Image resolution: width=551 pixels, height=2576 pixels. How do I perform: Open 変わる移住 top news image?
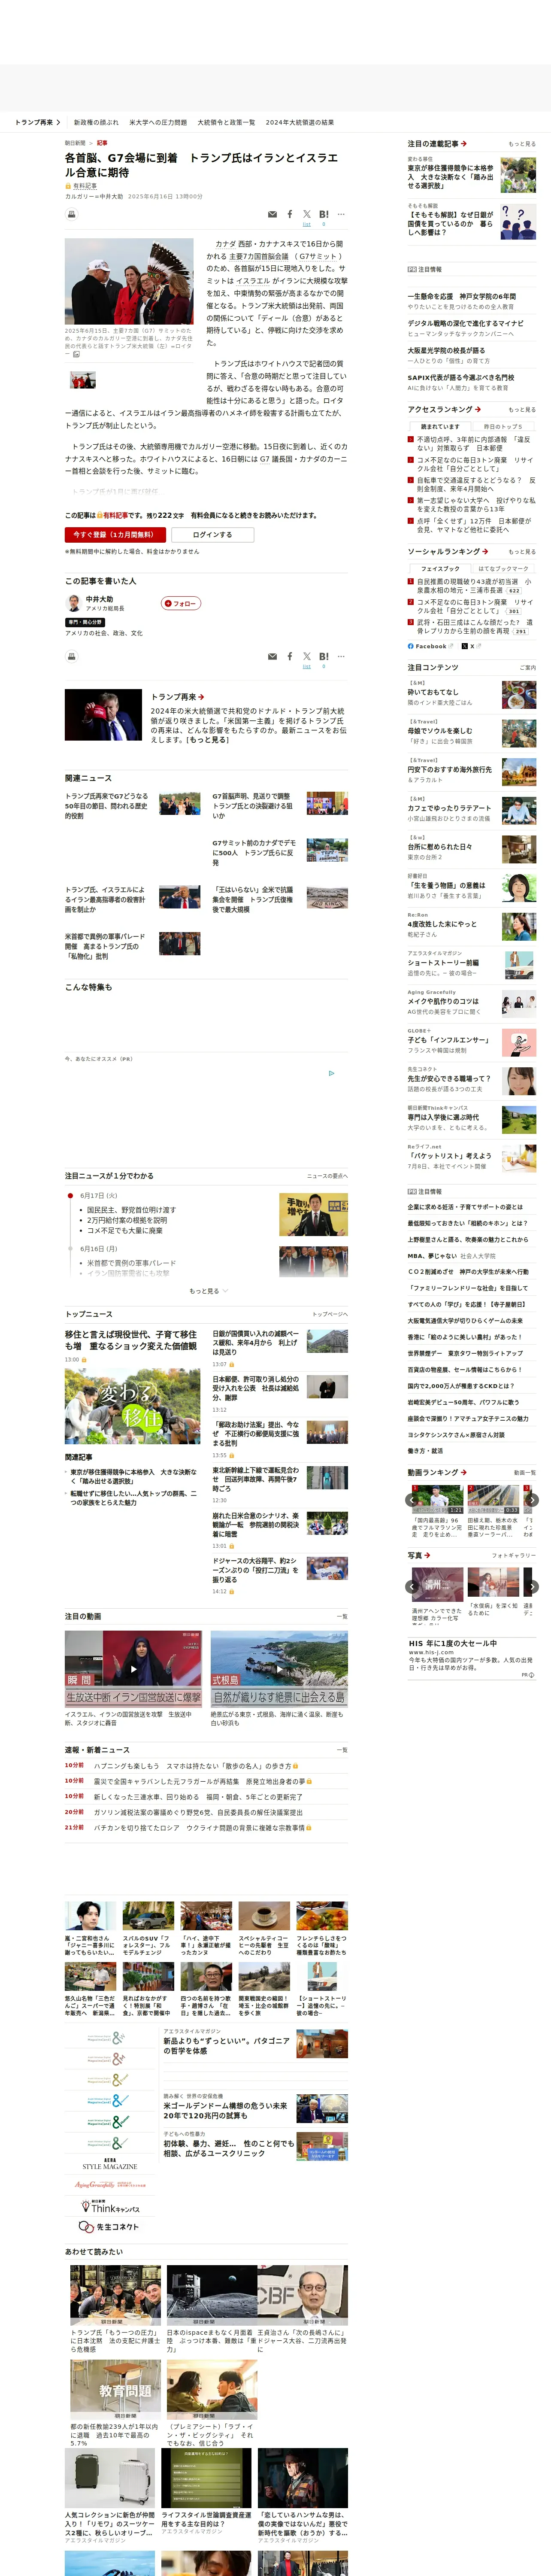click(x=132, y=1406)
